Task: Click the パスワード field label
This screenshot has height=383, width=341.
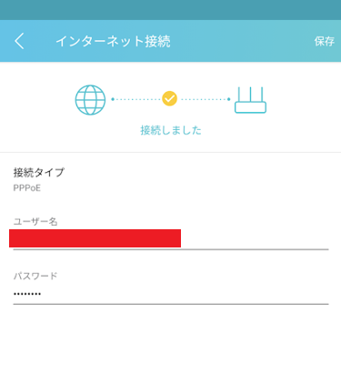Action: click(35, 276)
